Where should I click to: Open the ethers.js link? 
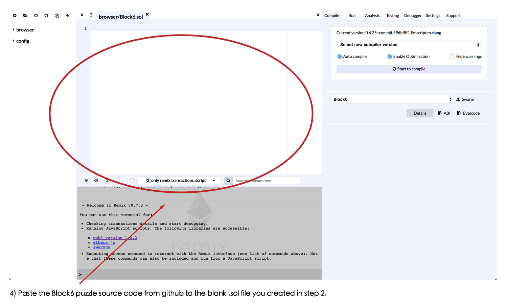coord(104,242)
